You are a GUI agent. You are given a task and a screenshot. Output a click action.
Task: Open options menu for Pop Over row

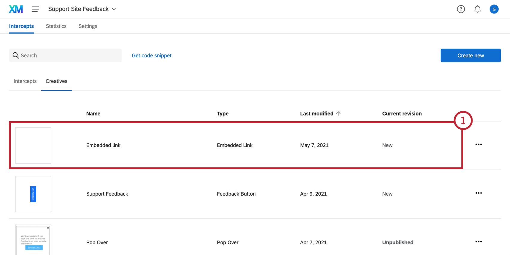coord(478,242)
